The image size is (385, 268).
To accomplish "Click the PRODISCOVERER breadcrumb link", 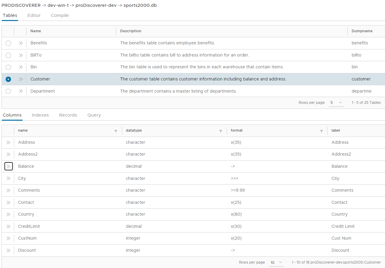I will (x=21, y=5).
